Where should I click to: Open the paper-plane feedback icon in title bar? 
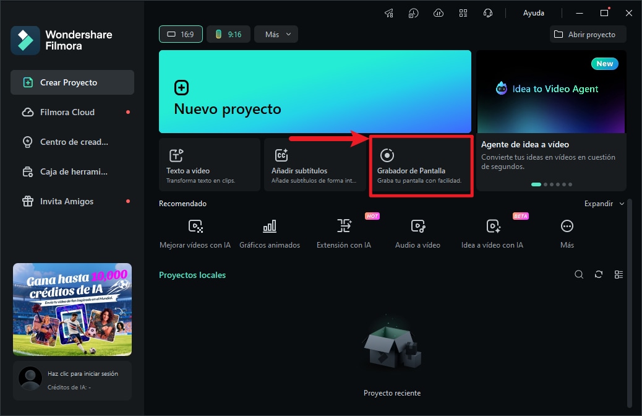[x=389, y=13]
